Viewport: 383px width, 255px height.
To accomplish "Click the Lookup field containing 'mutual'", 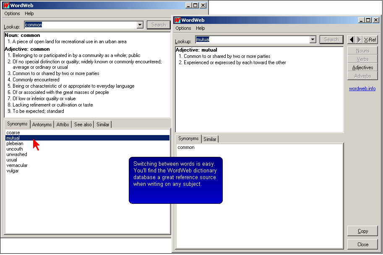I will [x=252, y=39].
